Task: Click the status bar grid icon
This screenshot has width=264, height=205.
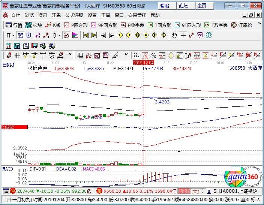Action: [6, 191]
